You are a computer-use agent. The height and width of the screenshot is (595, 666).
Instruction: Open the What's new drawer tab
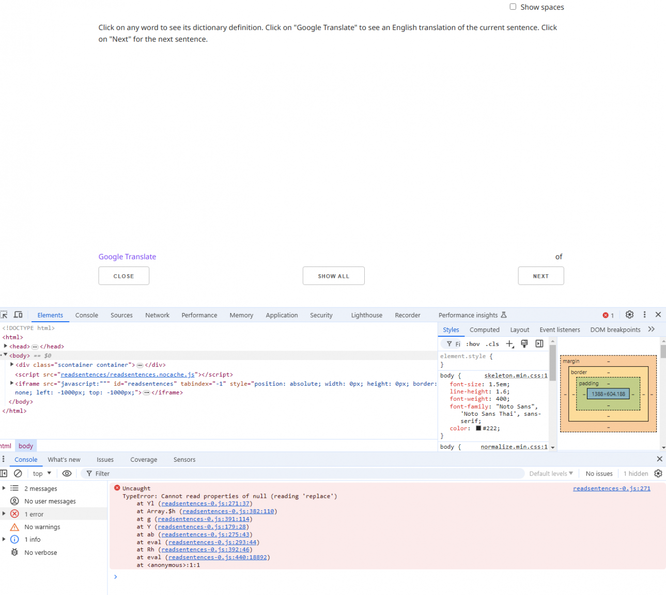click(64, 460)
